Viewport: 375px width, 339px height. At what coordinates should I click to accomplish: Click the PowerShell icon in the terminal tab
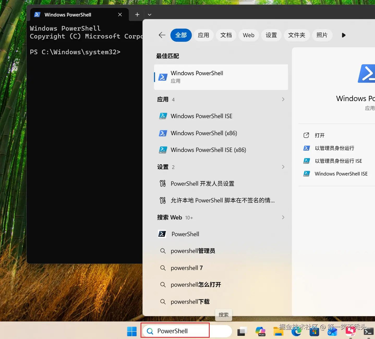pyautogui.click(x=37, y=15)
